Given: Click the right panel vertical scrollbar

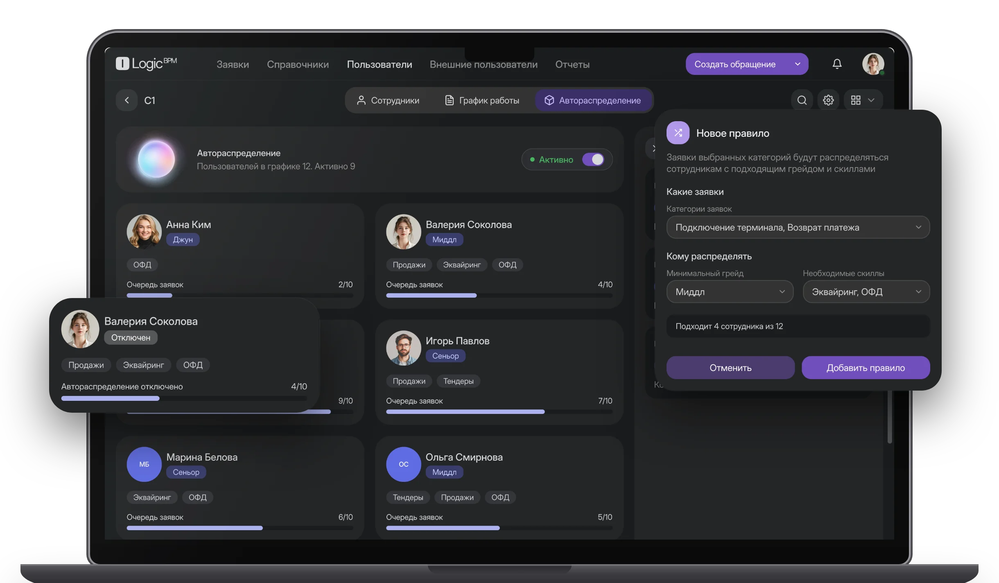Looking at the screenshot, I should [x=889, y=416].
